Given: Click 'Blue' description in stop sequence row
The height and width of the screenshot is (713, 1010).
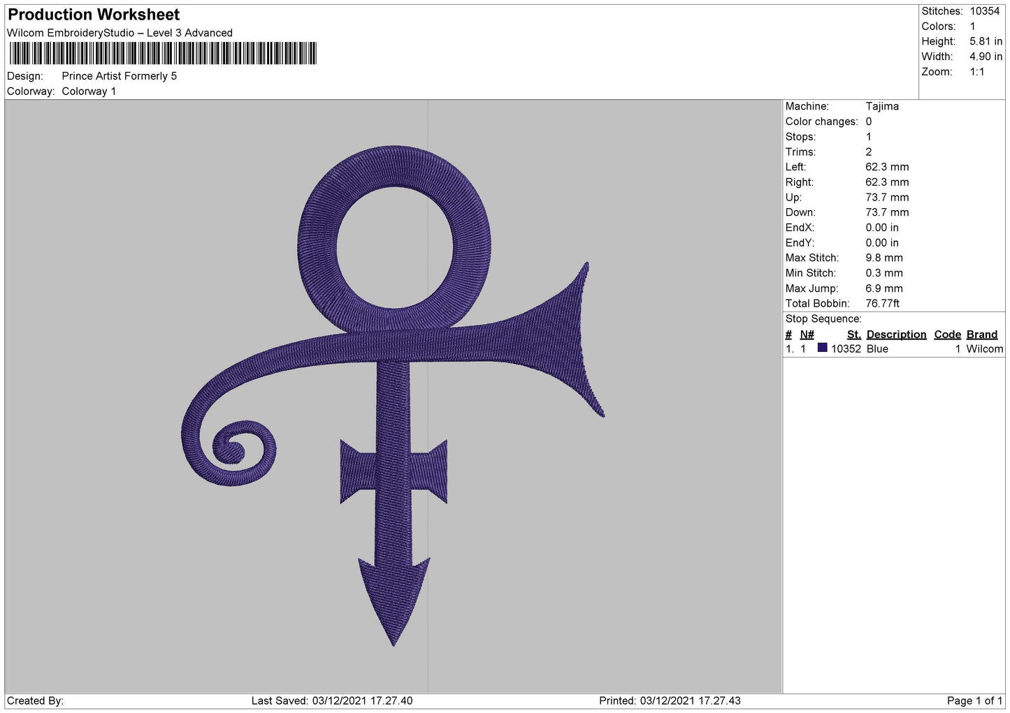Looking at the screenshot, I should pyautogui.click(x=877, y=348).
